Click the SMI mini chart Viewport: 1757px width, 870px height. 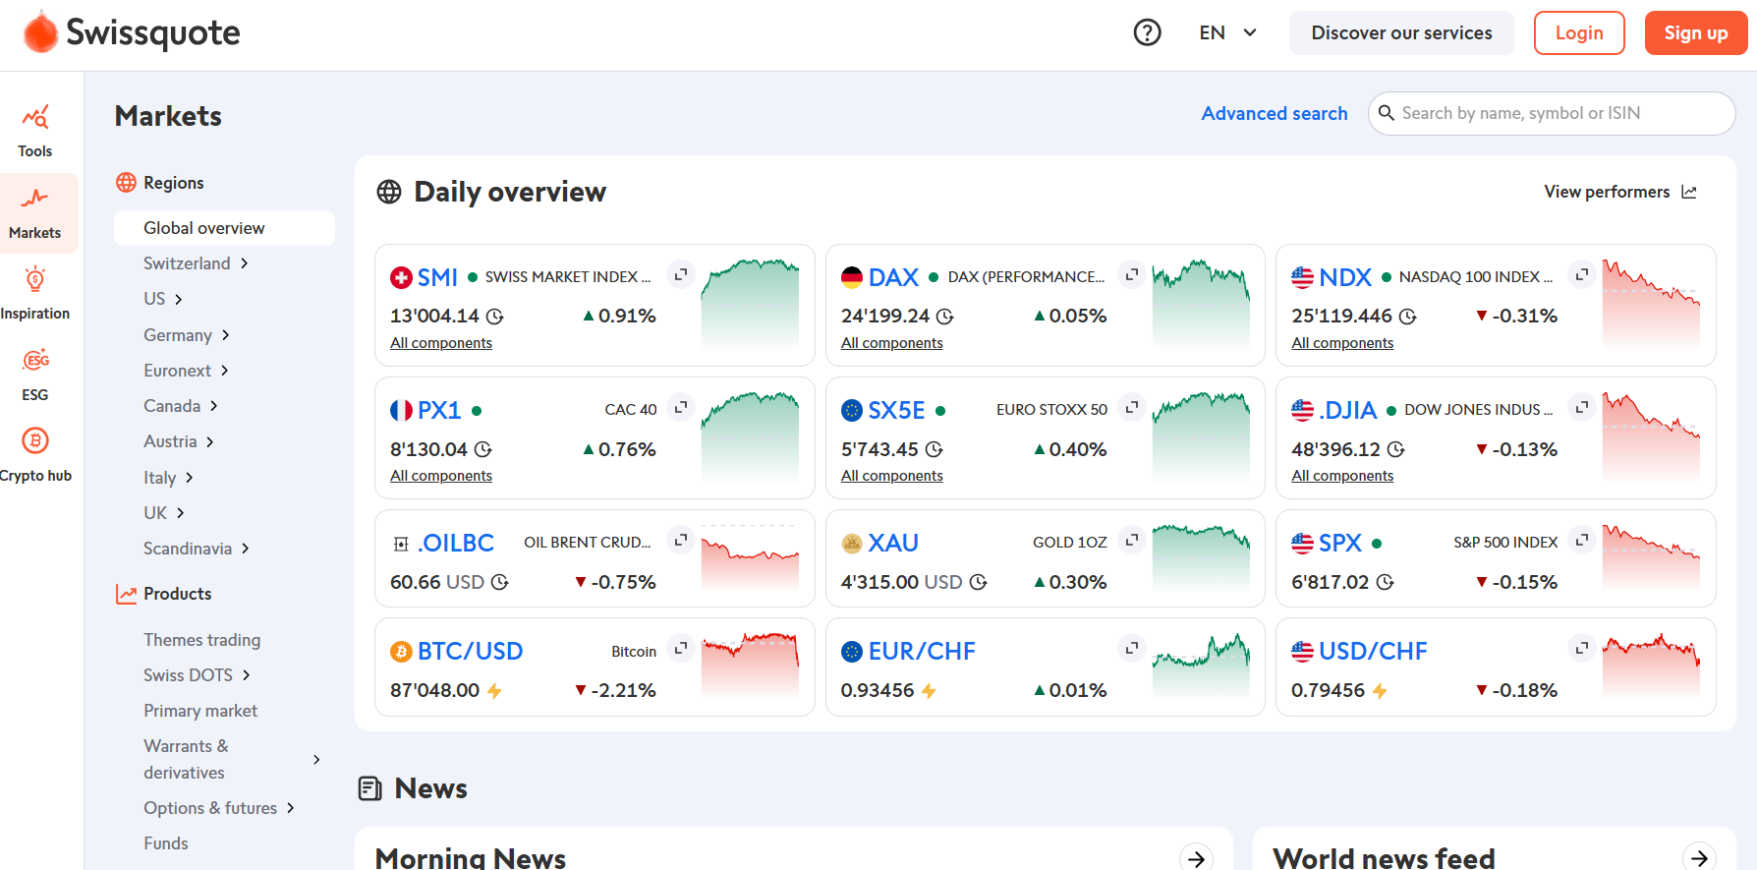point(750,303)
